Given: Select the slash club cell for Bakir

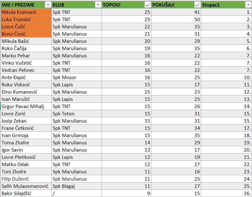Looking at the screenshot, I should pyautogui.click(x=76, y=193).
